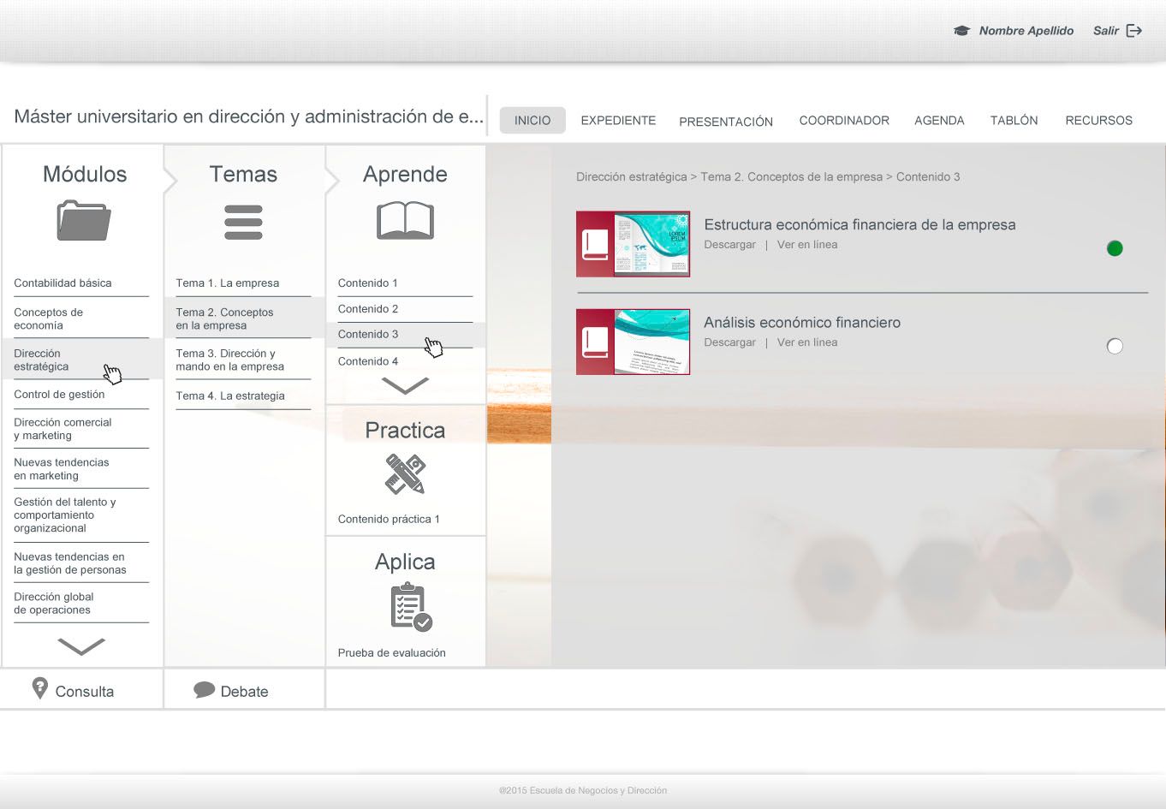The image size is (1166, 809).
Task: Open the EXPEDIENTE tab
Action: point(618,121)
